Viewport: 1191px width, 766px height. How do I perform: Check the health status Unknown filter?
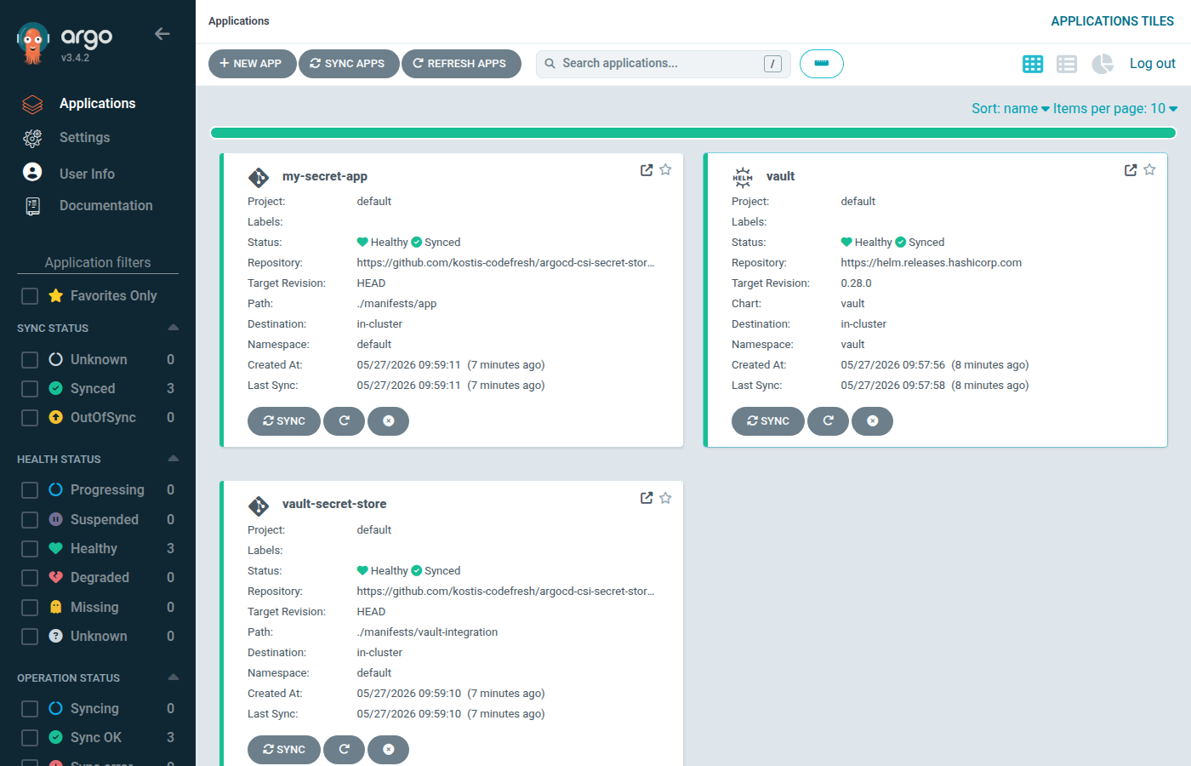(30, 637)
